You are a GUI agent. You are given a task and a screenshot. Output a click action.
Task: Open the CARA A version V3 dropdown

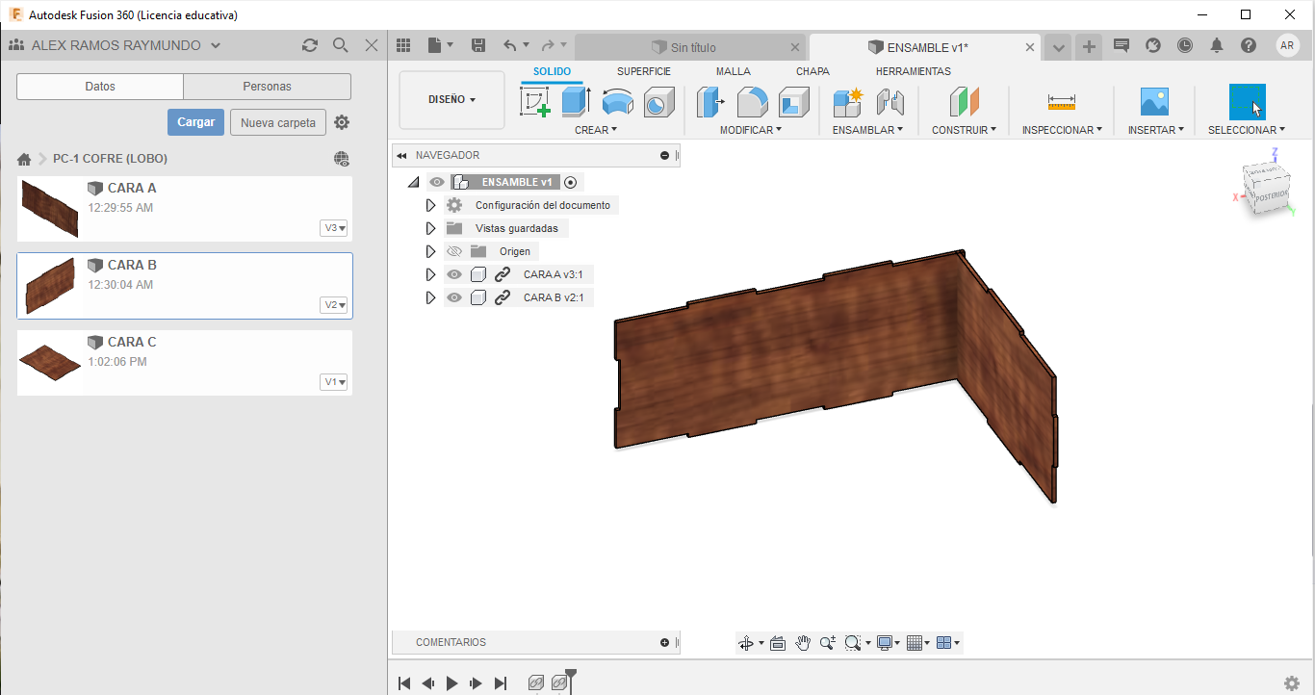click(x=335, y=228)
